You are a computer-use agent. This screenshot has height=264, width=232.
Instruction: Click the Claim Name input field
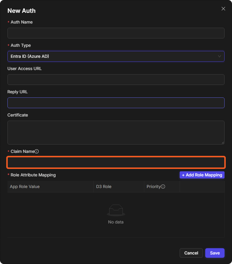[x=116, y=162]
